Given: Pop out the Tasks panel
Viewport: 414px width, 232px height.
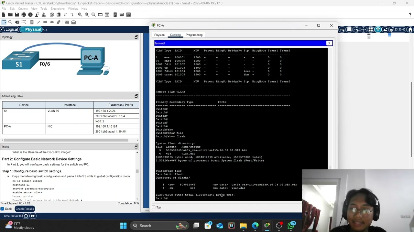Looking at the screenshot, I should coord(136,147).
